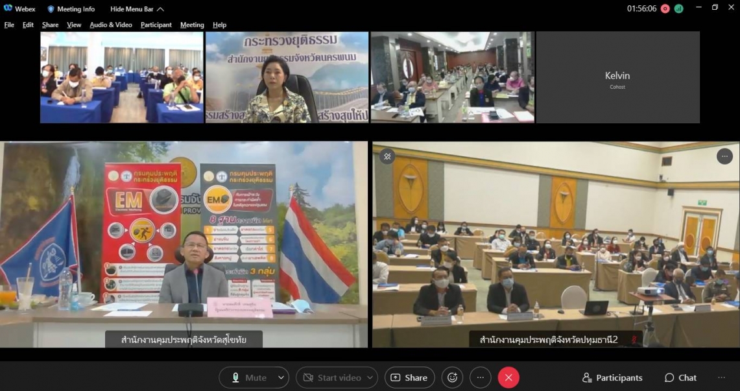Expand audio options arrow next to Mute
The height and width of the screenshot is (391, 740).
pyautogui.click(x=281, y=378)
